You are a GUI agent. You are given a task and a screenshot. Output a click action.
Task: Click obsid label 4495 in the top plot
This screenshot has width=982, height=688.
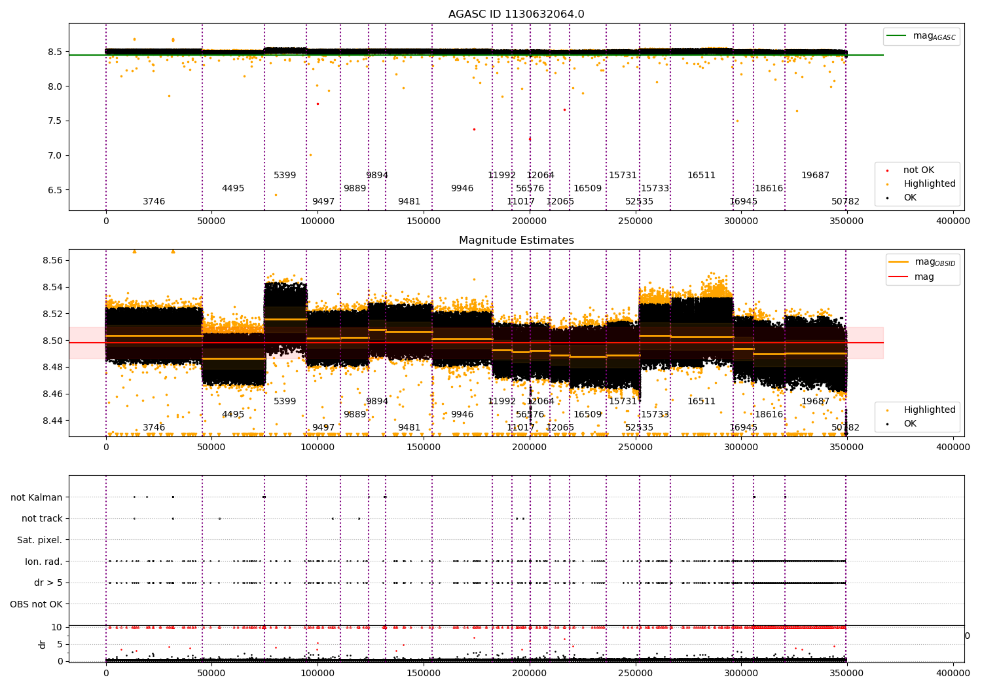coord(233,188)
